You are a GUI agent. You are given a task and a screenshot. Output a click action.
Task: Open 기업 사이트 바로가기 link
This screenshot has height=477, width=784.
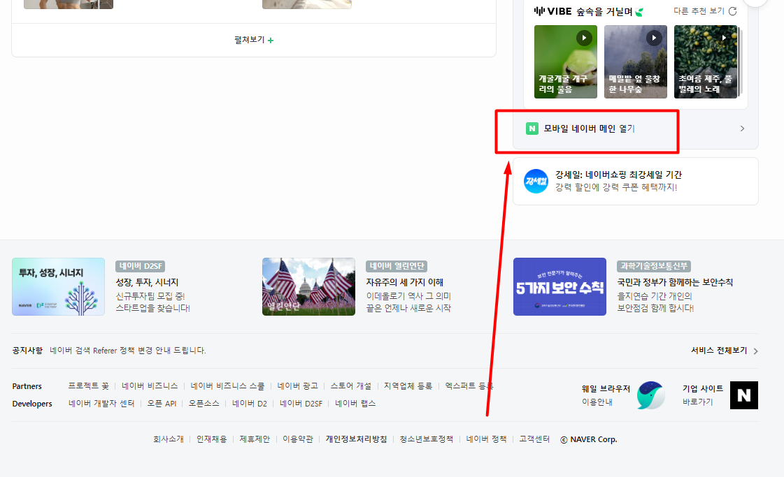pyautogui.click(x=702, y=395)
